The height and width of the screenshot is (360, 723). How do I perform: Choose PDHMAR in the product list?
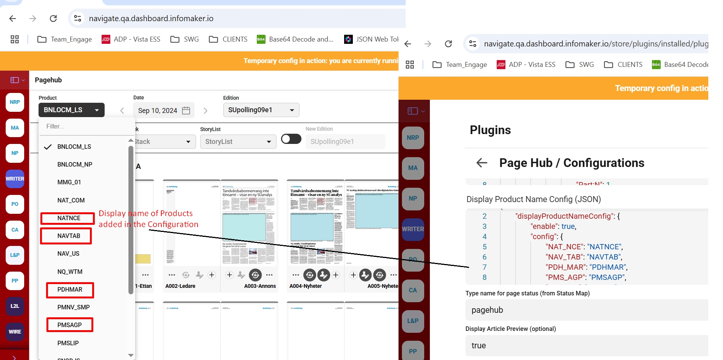pyautogui.click(x=70, y=290)
